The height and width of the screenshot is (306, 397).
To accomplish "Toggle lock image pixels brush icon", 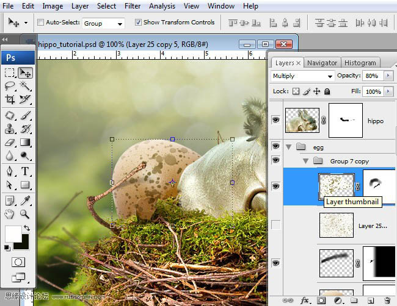I will point(307,91).
